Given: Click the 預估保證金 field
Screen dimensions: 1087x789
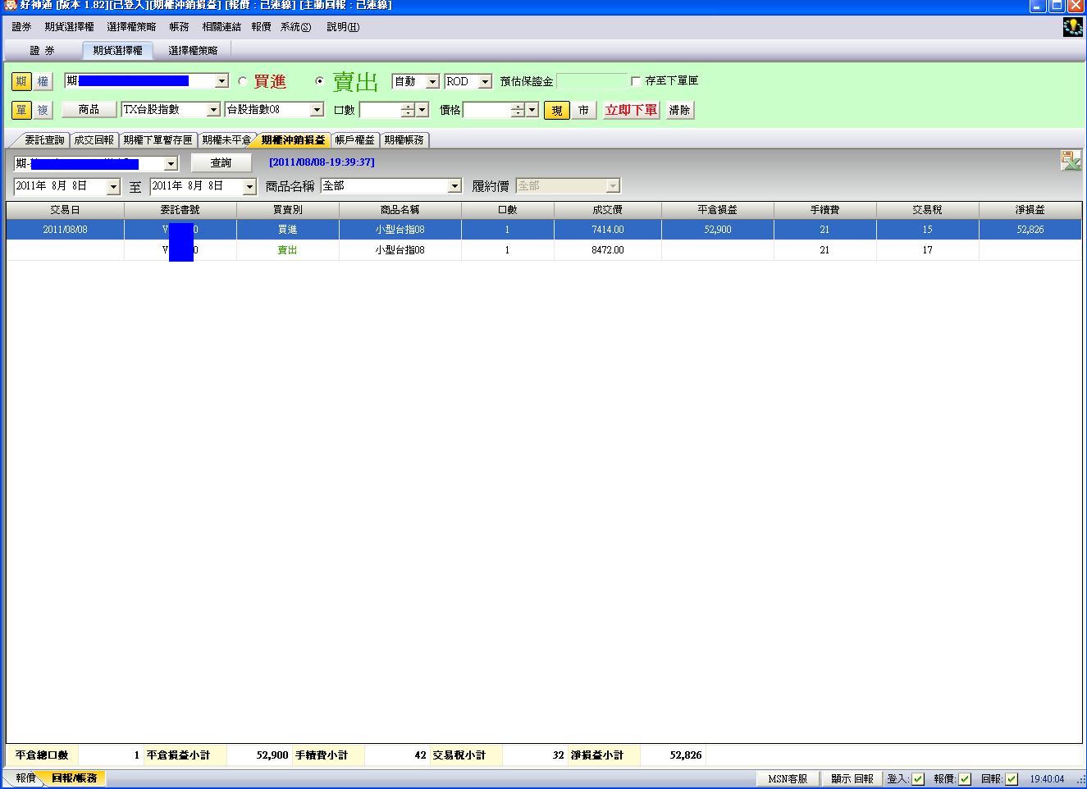Looking at the screenshot, I should pyautogui.click(x=591, y=81).
